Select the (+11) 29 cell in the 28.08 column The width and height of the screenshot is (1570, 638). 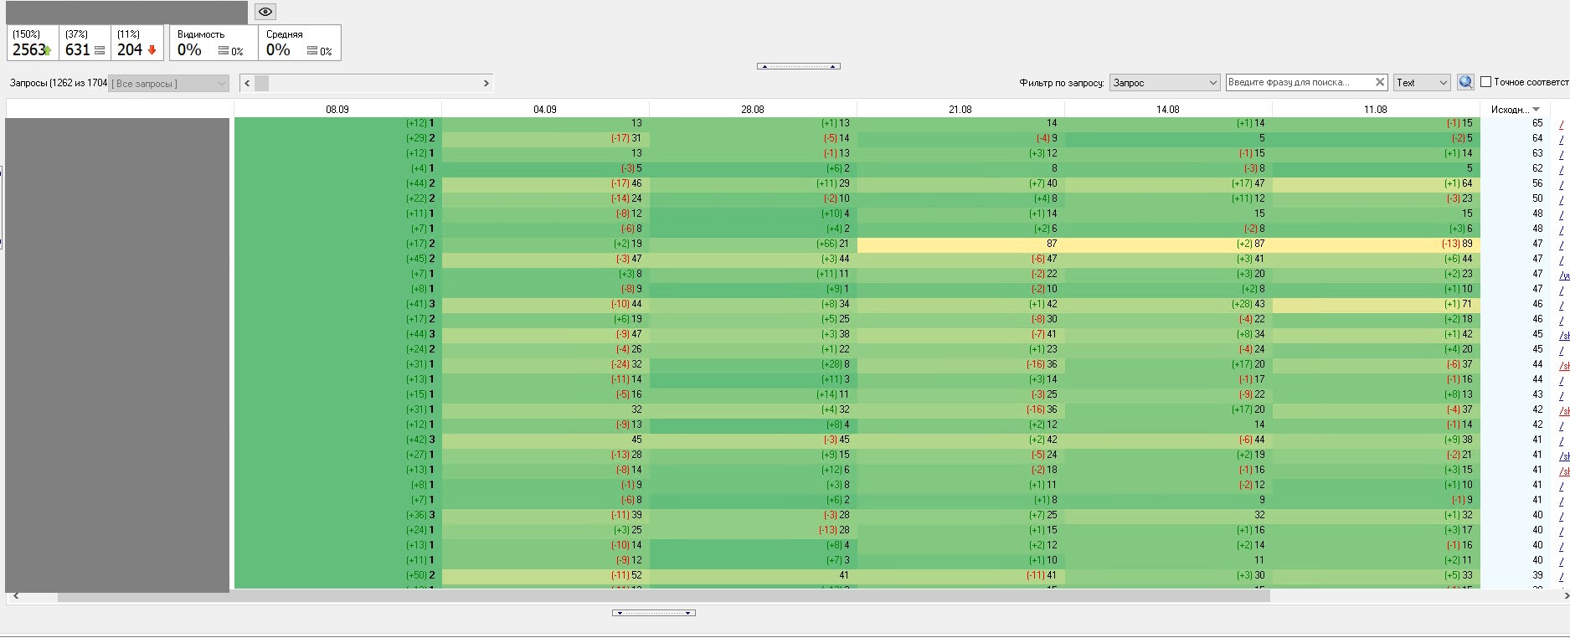[753, 183]
